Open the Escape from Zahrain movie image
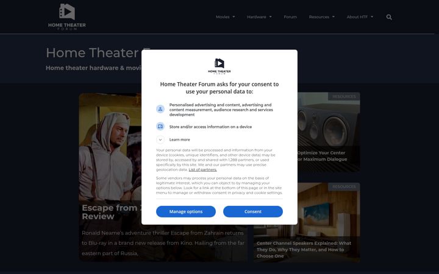 coord(110,147)
